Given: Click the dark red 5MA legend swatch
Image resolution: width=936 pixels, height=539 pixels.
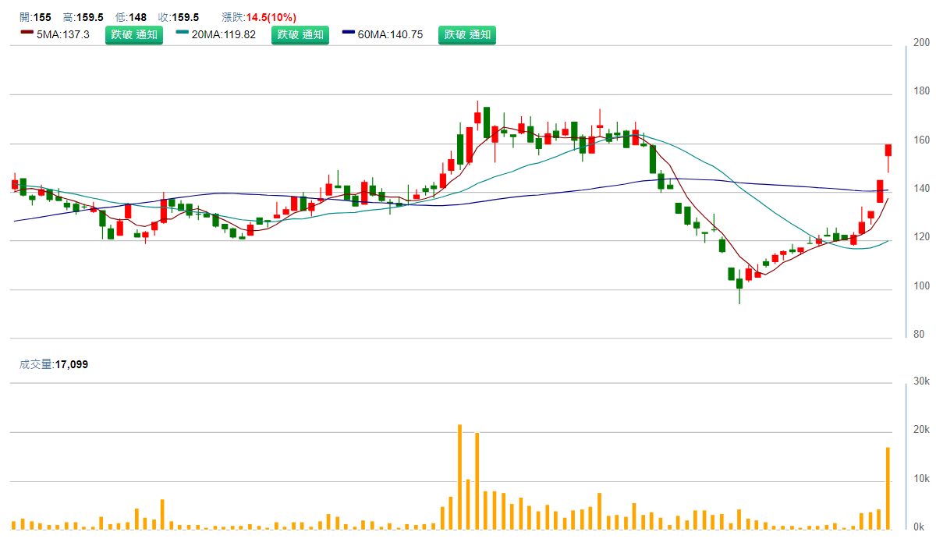Looking at the screenshot, I should (27, 33).
